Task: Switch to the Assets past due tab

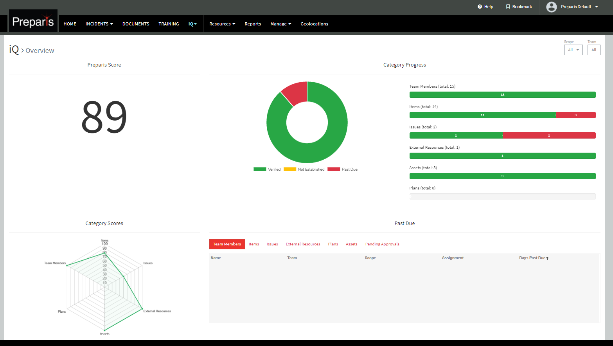Action: (351, 244)
